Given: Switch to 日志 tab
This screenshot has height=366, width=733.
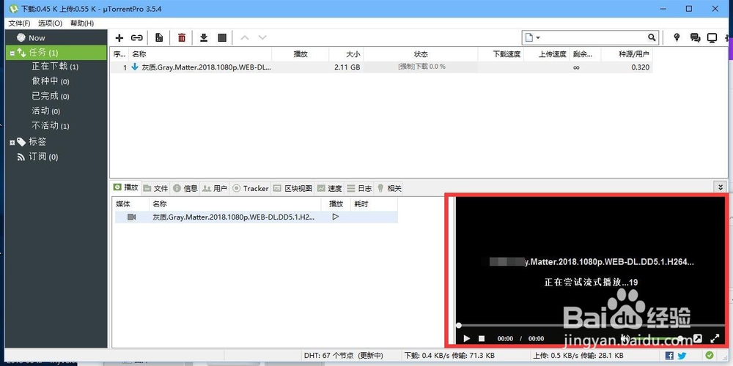Looking at the screenshot, I should pos(359,188).
